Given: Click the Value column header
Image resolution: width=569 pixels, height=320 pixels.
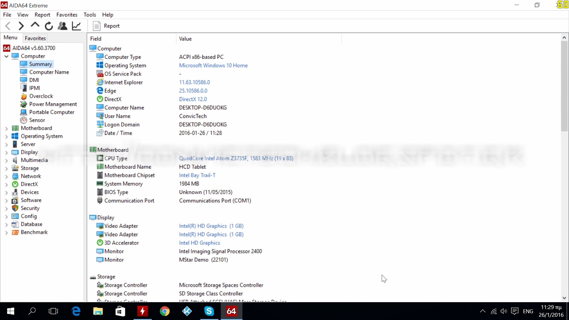Looking at the screenshot, I should [259, 39].
